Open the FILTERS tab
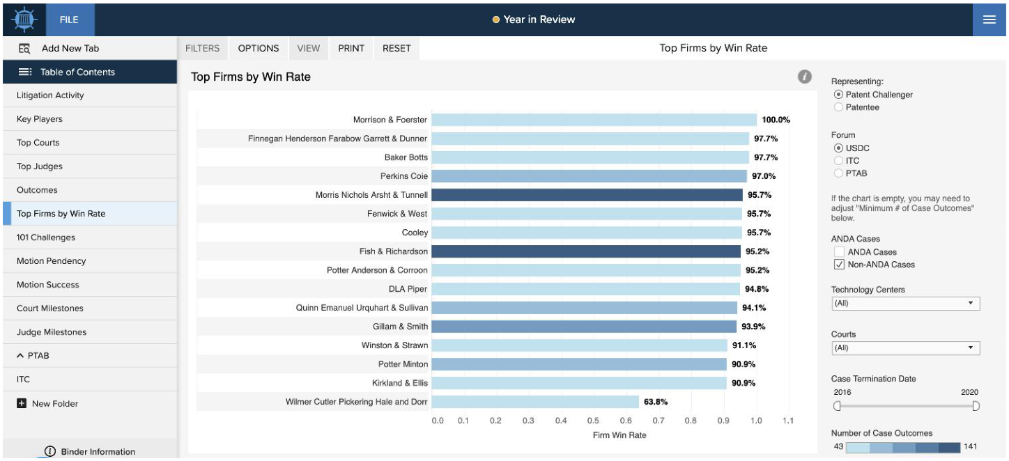The width and height of the screenshot is (1009, 461). click(x=202, y=48)
